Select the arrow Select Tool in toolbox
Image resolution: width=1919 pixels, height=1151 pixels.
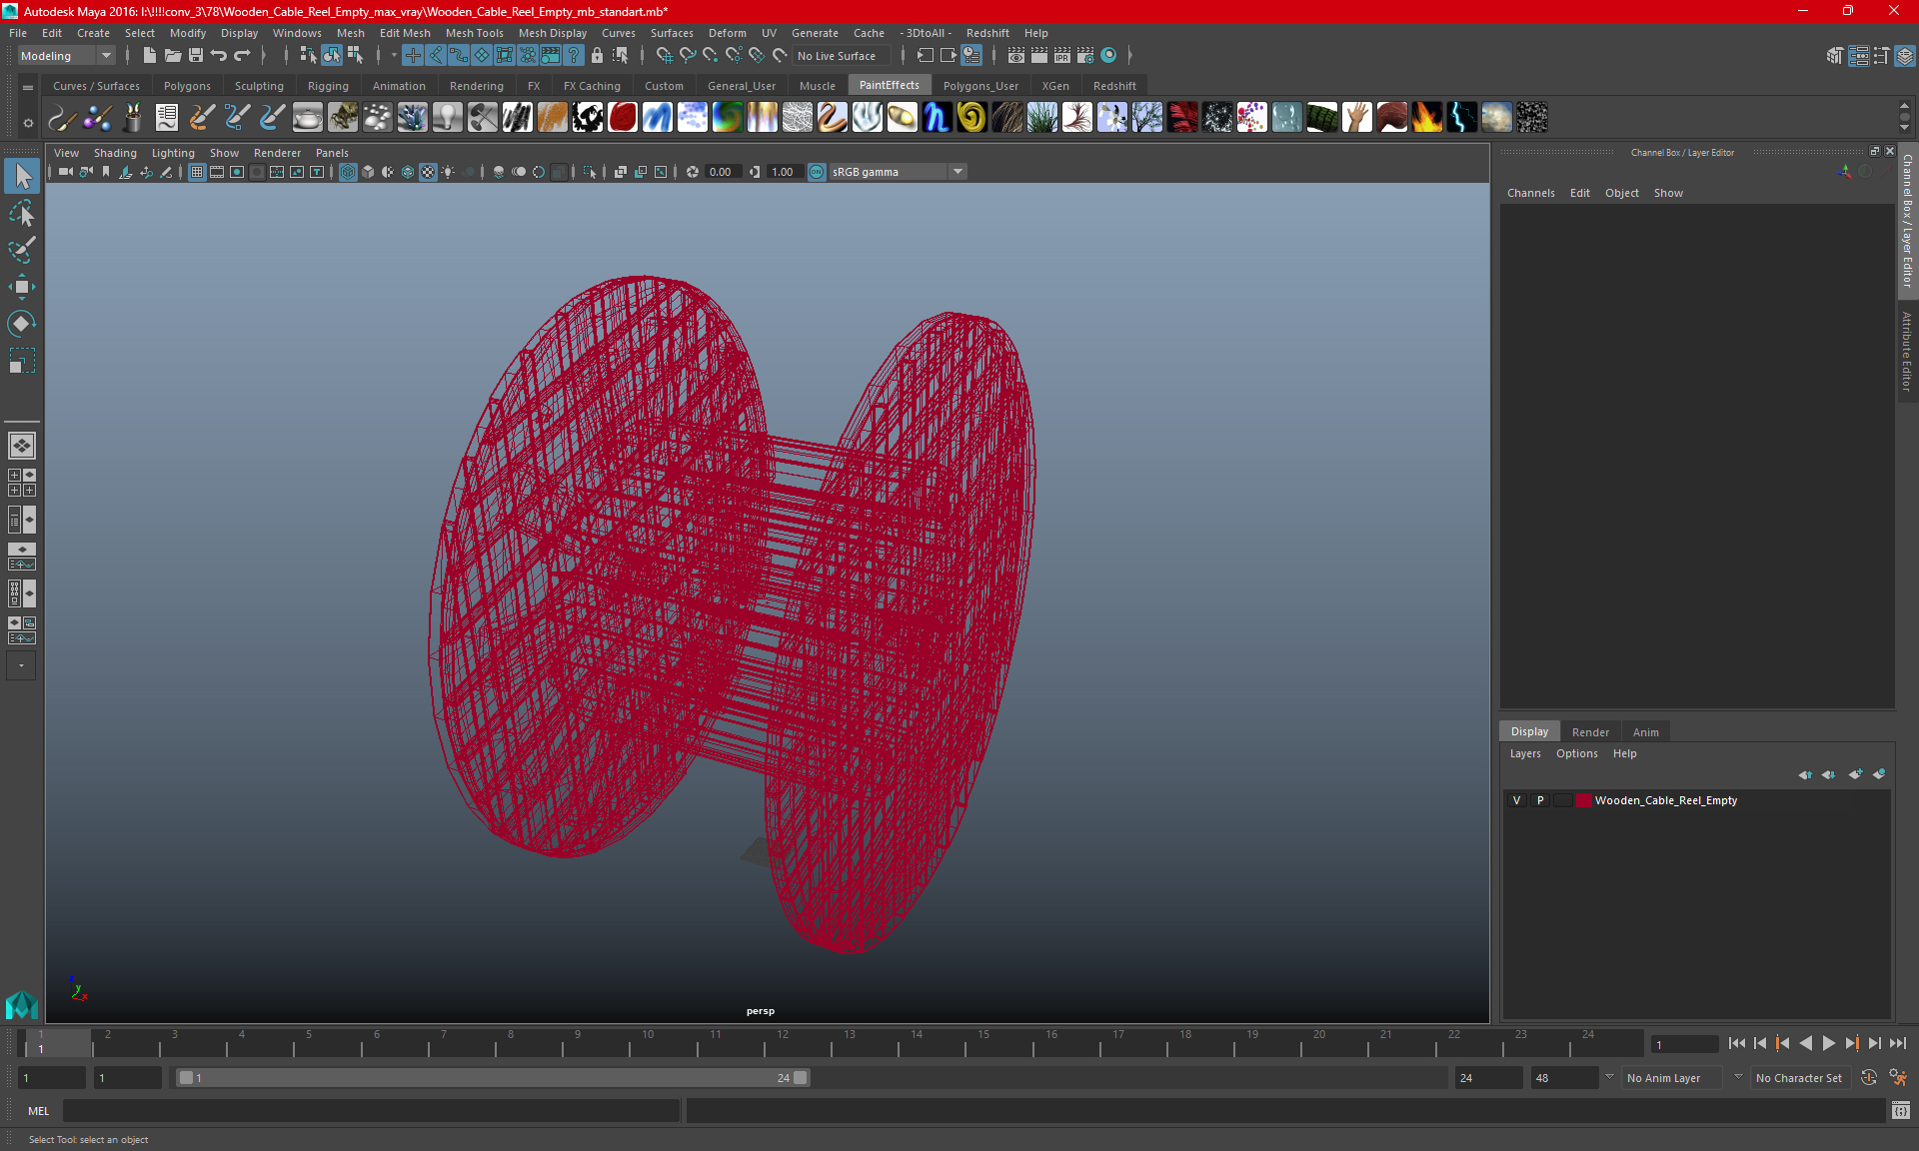coord(22,177)
